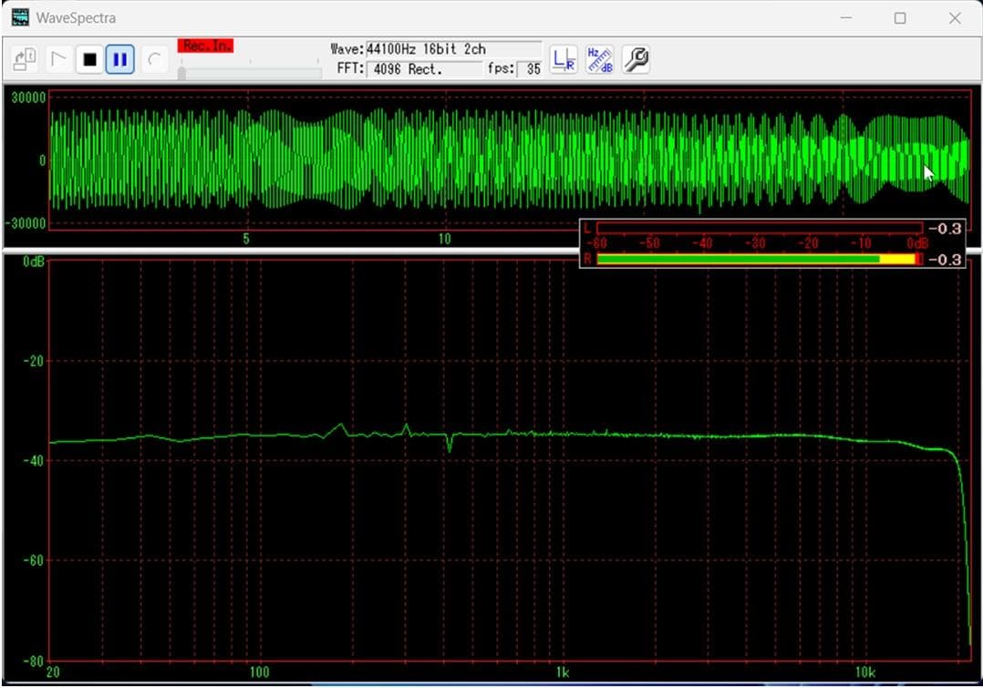
Task: Open settings with the wrench icon
Action: 636,60
